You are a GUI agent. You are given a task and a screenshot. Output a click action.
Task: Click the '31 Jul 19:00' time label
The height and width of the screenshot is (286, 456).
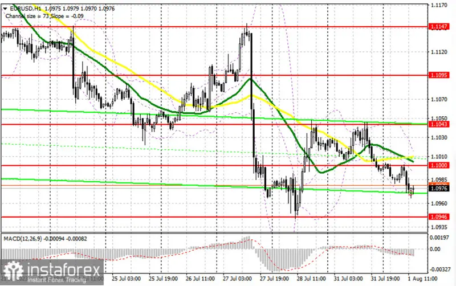385,279
